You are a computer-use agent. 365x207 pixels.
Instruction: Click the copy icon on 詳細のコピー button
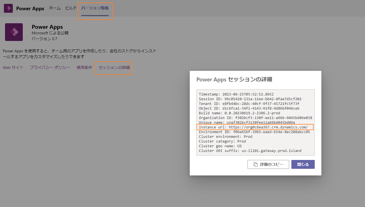point(256,164)
